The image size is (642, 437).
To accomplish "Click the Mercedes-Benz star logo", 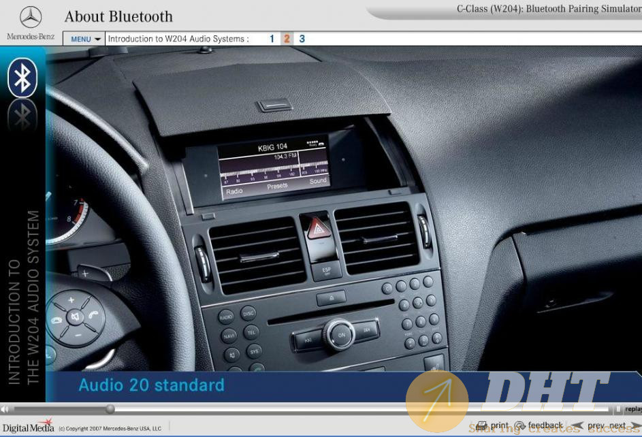I will tap(31, 17).
